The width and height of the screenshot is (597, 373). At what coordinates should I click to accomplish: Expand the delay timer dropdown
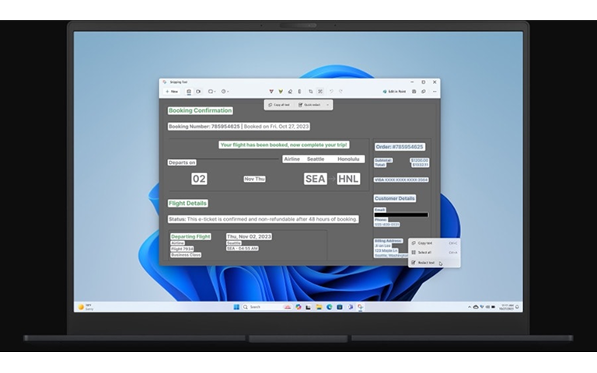pyautogui.click(x=225, y=92)
